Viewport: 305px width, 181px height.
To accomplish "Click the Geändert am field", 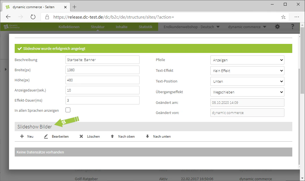I will (x=247, y=102).
